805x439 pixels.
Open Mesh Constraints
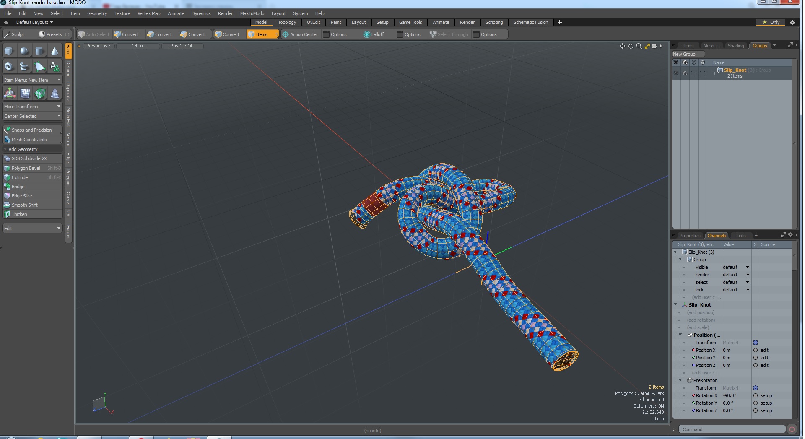[x=32, y=140]
